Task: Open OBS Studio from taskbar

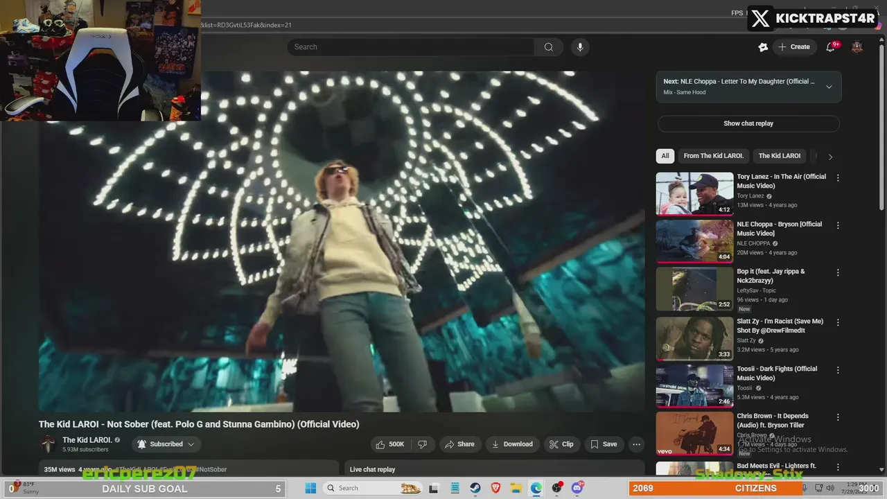Action: (x=556, y=488)
